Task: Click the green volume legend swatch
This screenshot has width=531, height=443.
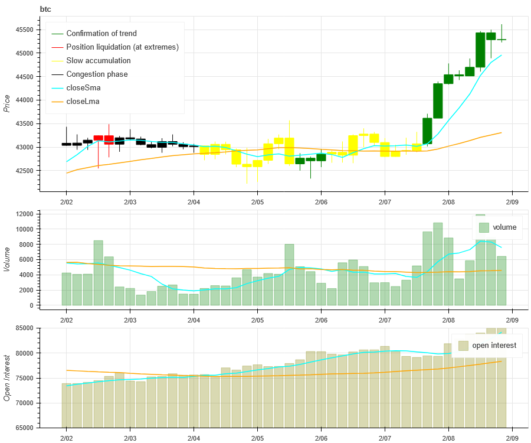Action: pyautogui.click(x=484, y=227)
